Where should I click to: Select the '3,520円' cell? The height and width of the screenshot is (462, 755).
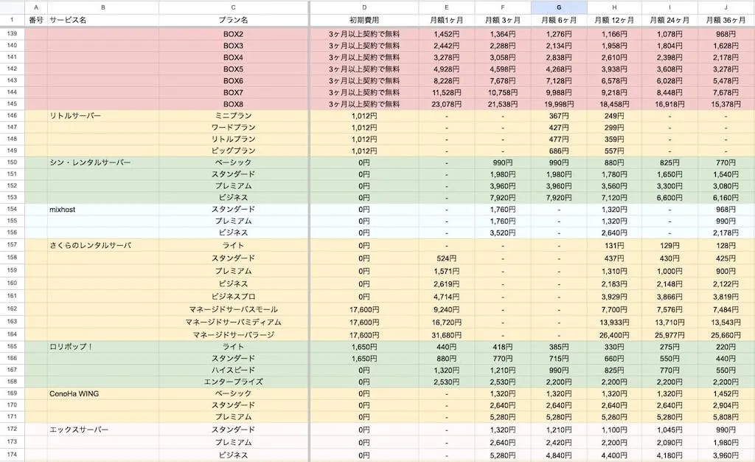pyautogui.click(x=503, y=232)
